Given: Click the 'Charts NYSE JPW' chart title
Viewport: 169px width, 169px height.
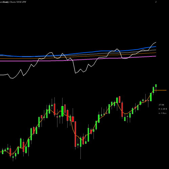Looking at the screenshot, I should [x=18, y=2].
